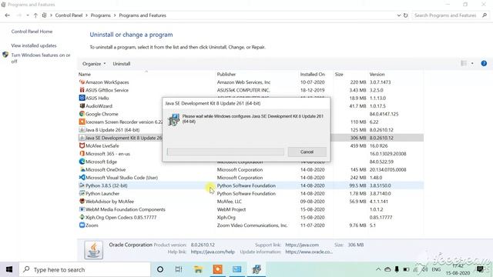Click the WebAdvisor by McAfee icon
The width and height of the screenshot is (493, 277).
(82, 202)
